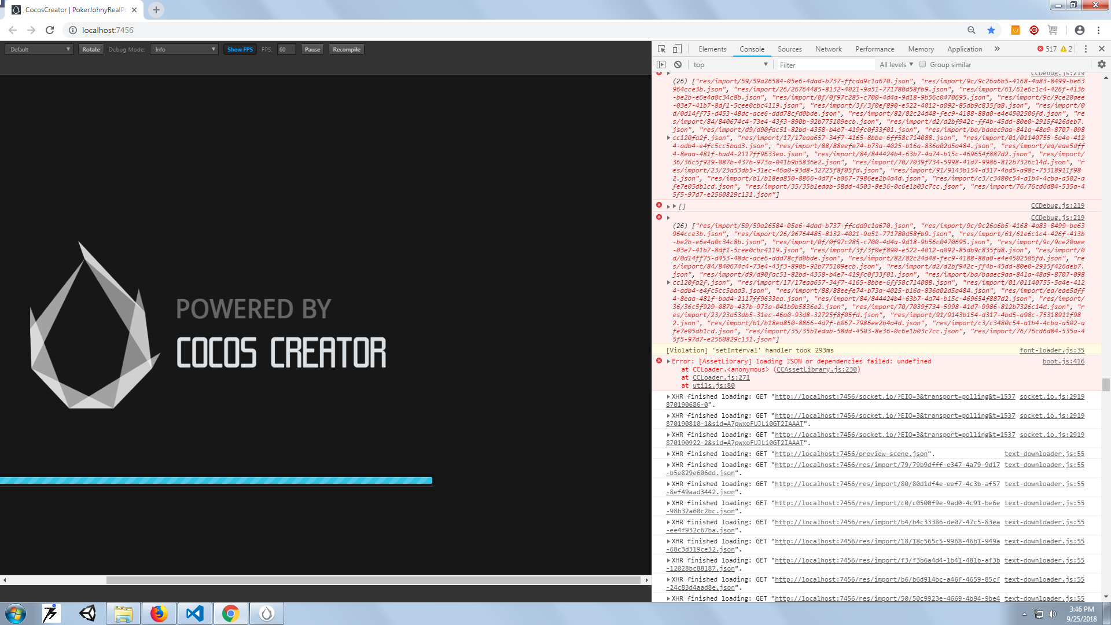1111x625 pixels.
Task: Open the top context selector dropdown
Action: [x=730, y=65]
